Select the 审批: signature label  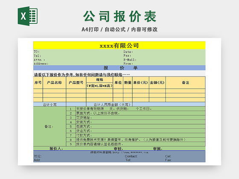[x=157, y=149]
